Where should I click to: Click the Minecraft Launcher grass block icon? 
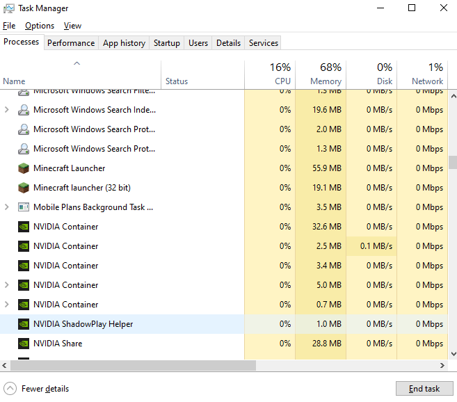(x=24, y=168)
